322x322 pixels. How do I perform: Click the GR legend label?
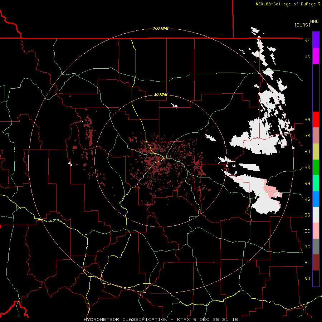(307, 136)
